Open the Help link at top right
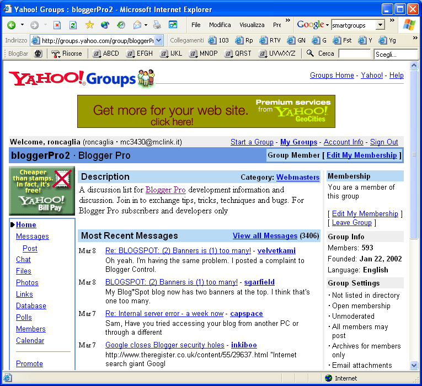Viewport: 422px width, 386px height. 397,75
